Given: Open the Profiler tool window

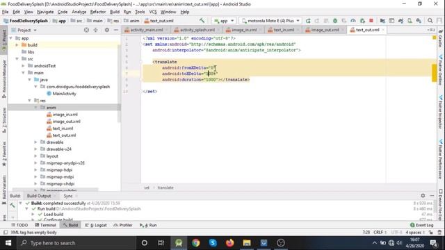Looking at the screenshot, I should coord(123,225).
